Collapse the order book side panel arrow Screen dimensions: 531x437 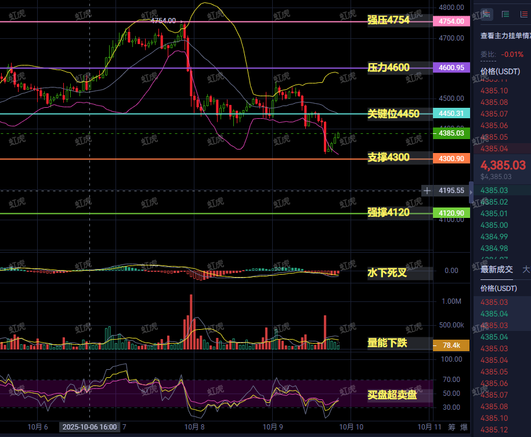click(471, 192)
